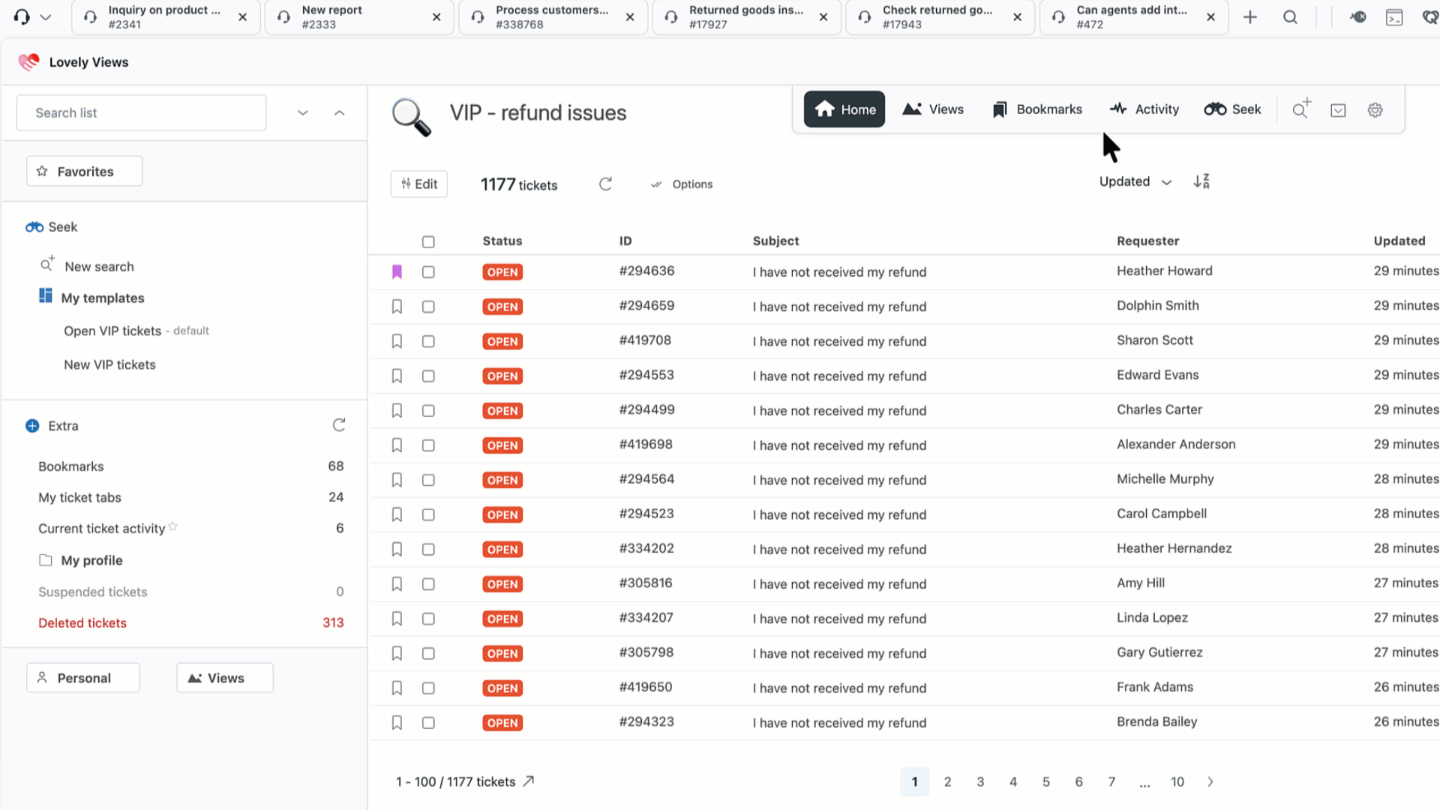Click the envelope icon in the top toolbar
Image resolution: width=1440 pixels, height=810 pixels.
pyautogui.click(x=1338, y=110)
